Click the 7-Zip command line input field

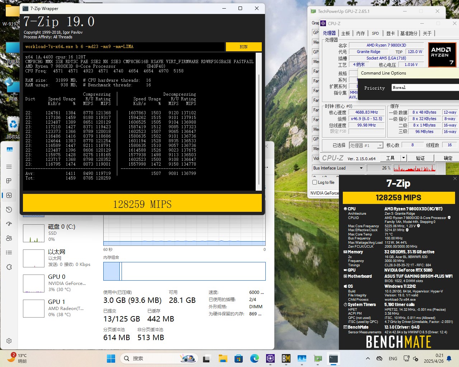click(124, 47)
